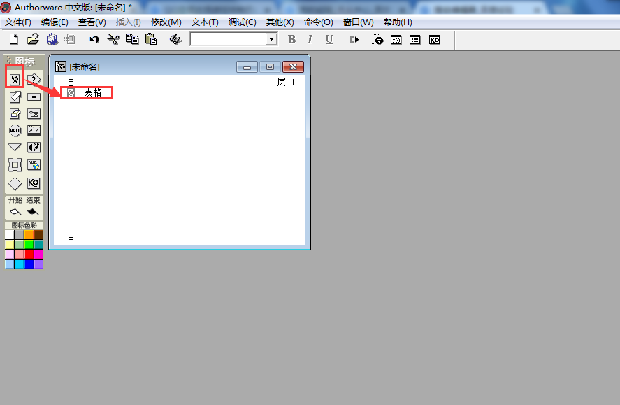Pick the Motion icon in the palette
Screen dimensions: 620x405
(15, 97)
